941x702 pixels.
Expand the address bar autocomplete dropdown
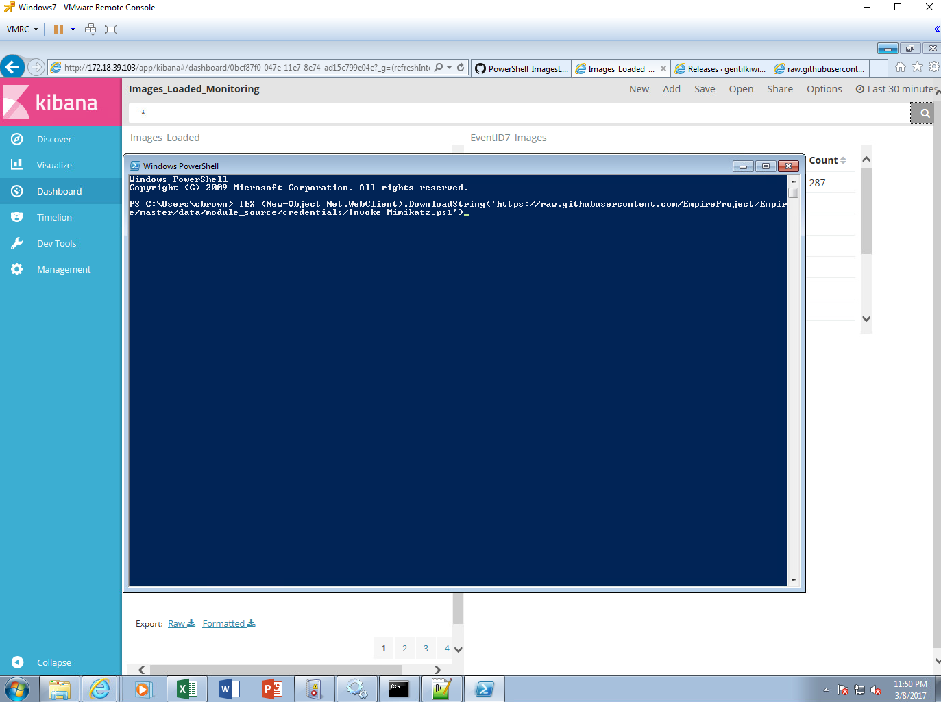pyautogui.click(x=450, y=68)
